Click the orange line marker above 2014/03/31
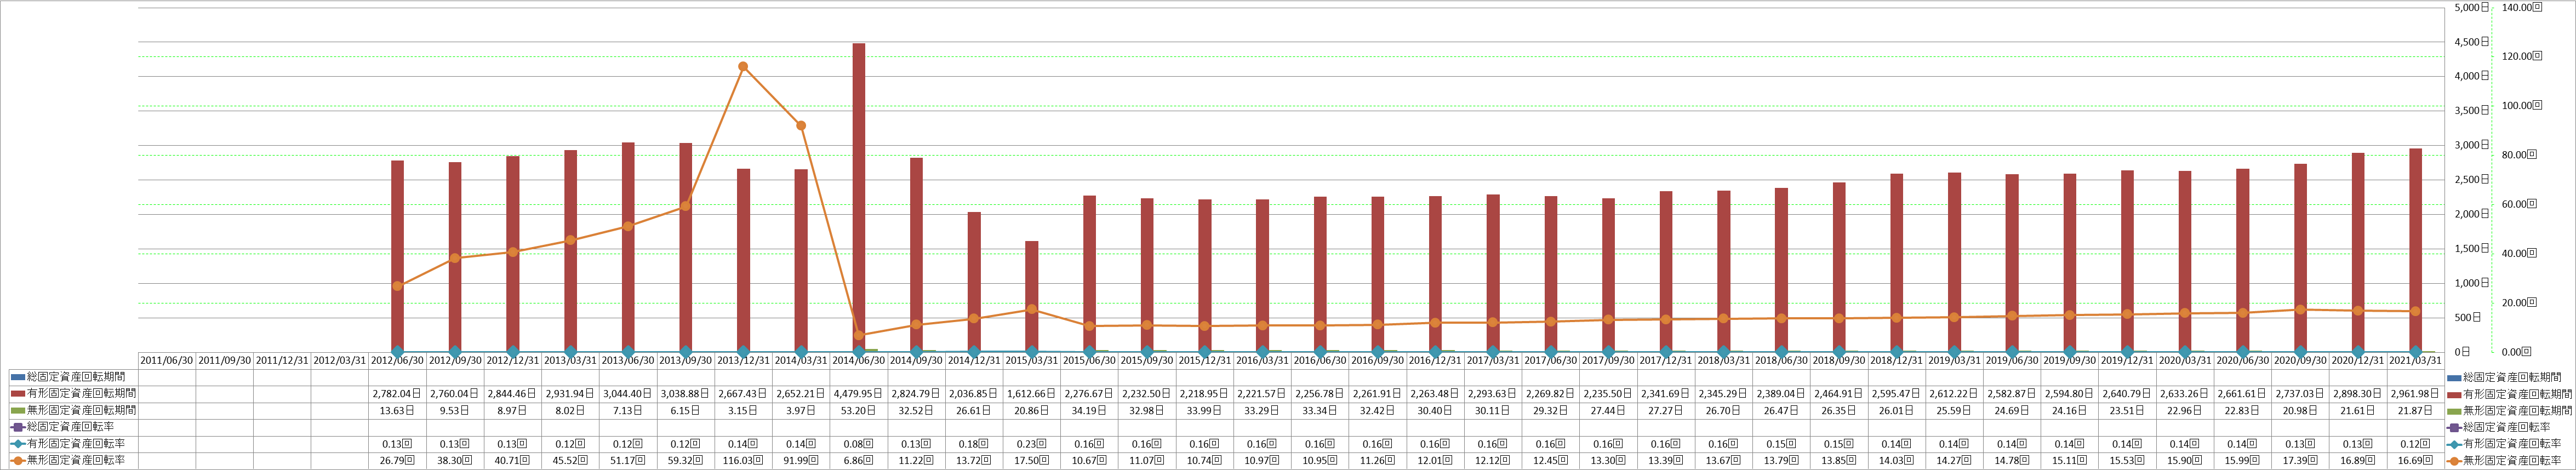Screen dimensions: 2576x470 (801, 125)
